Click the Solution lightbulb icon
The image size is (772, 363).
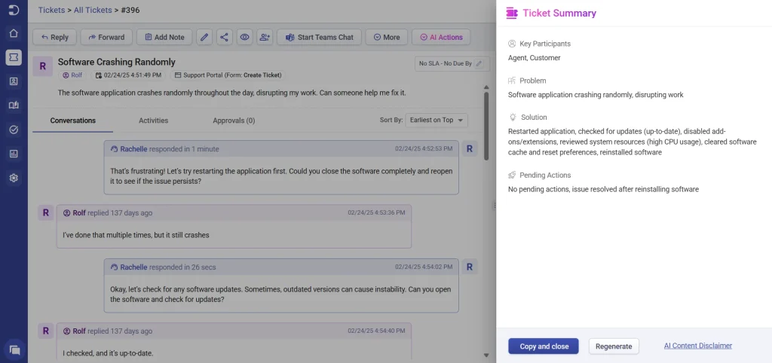pyautogui.click(x=512, y=117)
